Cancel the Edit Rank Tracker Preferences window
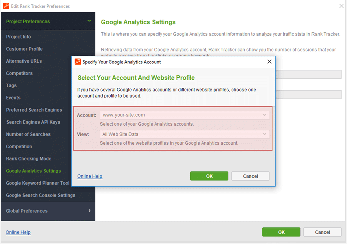The image size is (347, 244). point(322,232)
